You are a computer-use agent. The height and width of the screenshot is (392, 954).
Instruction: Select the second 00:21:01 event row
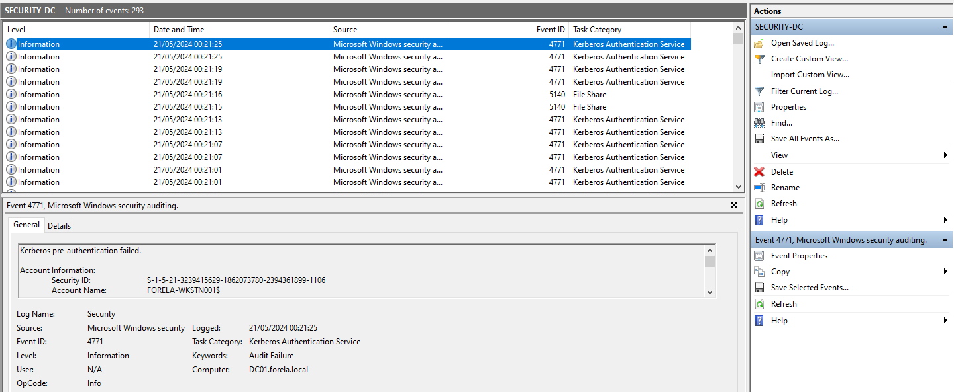[x=347, y=182]
